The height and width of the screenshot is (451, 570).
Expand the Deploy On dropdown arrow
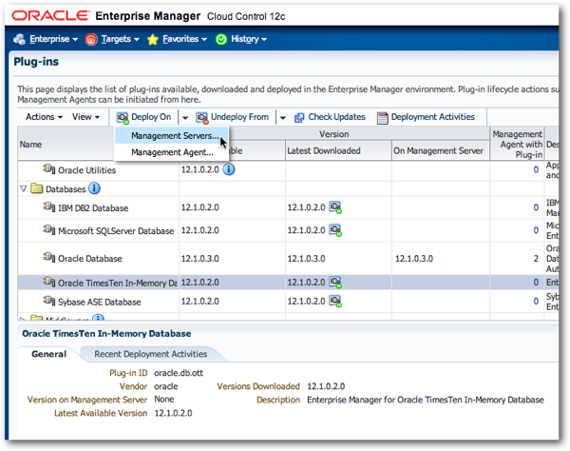click(x=185, y=117)
